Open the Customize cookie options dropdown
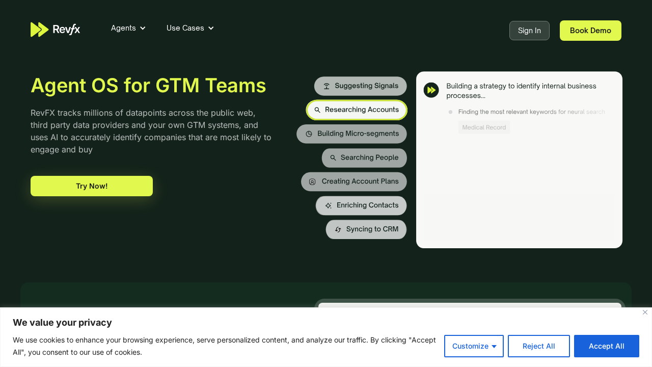This screenshot has height=367, width=652. [474, 346]
